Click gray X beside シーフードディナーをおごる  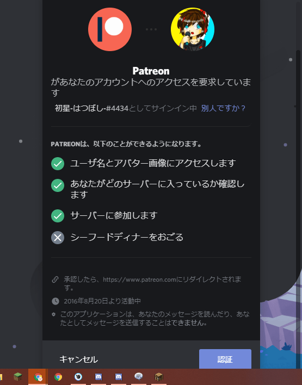[58, 238]
